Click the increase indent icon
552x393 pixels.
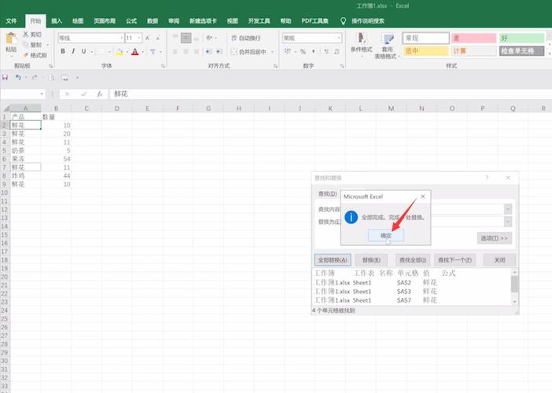(219, 52)
